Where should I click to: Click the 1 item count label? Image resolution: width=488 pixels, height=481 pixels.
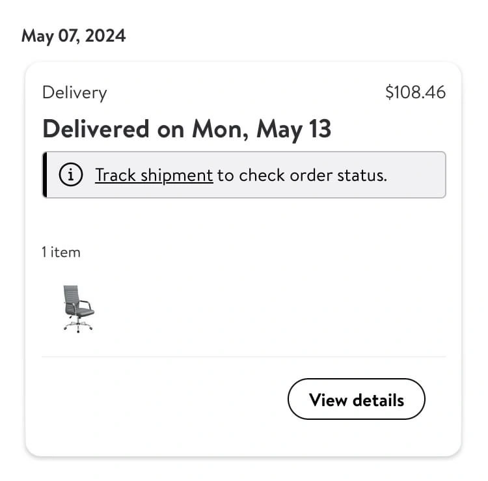pyautogui.click(x=61, y=252)
